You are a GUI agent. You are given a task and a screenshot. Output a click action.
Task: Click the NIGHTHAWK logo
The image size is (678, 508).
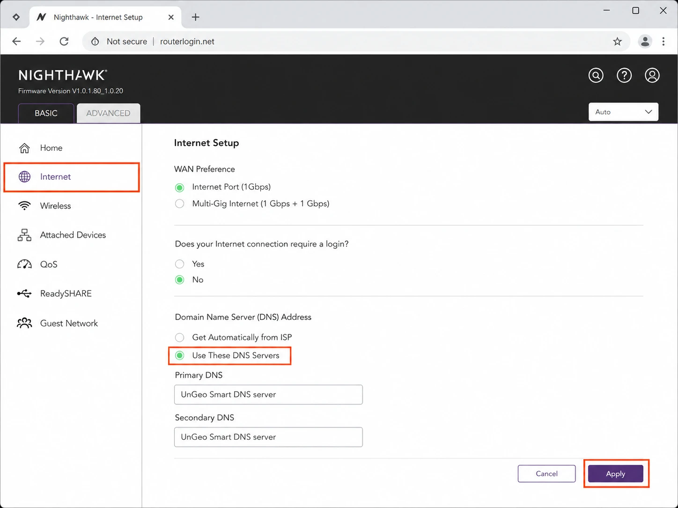(x=63, y=75)
